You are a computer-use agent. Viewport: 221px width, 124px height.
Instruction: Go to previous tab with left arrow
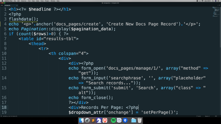click(x=1, y=5)
